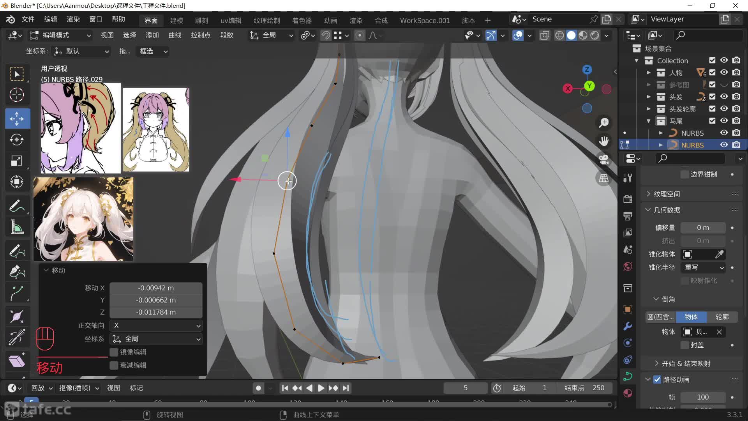Select the Extrude tool
The image size is (748, 421).
(x=17, y=293)
